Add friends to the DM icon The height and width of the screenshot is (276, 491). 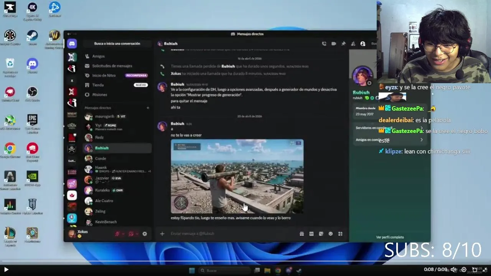point(353,44)
